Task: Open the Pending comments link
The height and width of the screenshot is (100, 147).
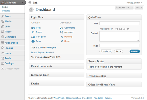Action: coord(68,37)
